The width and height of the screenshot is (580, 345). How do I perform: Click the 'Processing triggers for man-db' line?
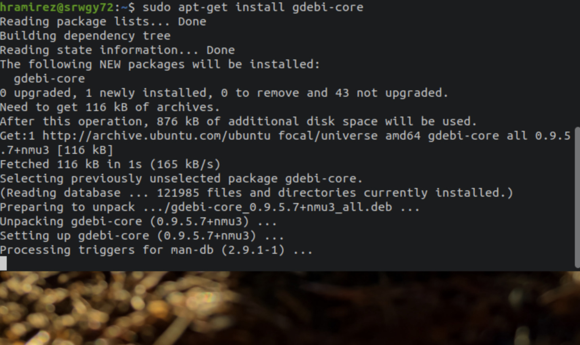[156, 250]
